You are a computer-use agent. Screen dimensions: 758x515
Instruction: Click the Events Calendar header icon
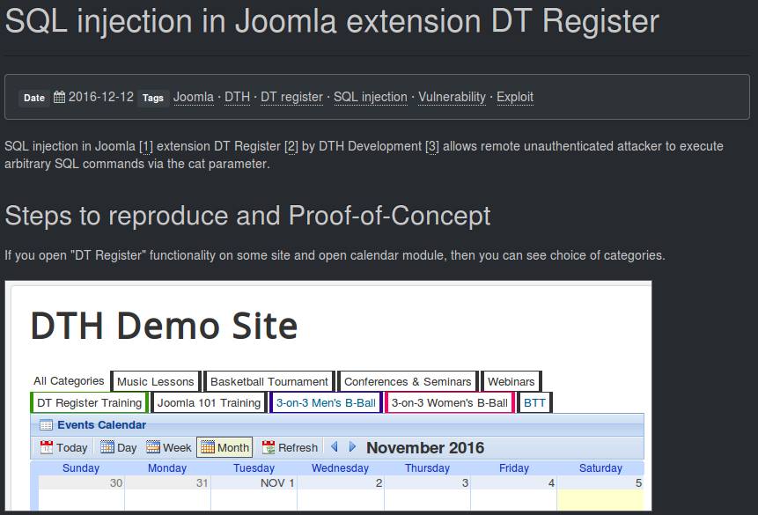[47, 425]
